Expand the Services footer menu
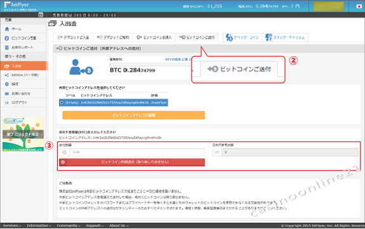 pyautogui.click(x=11, y=225)
